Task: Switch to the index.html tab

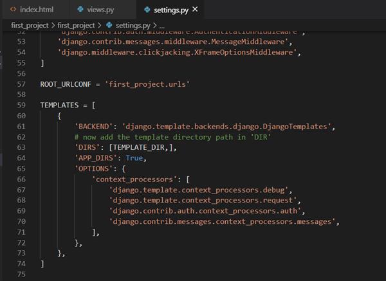Action: coord(38,10)
